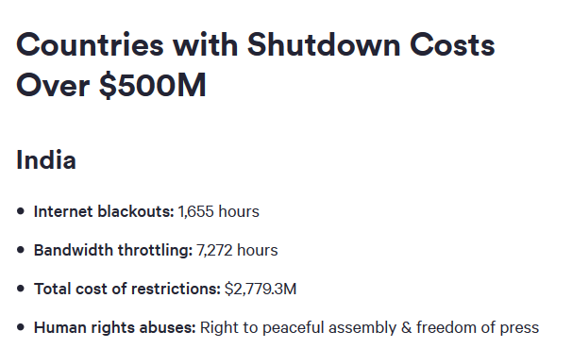Click the ampersand in the human rights line

tap(407, 327)
